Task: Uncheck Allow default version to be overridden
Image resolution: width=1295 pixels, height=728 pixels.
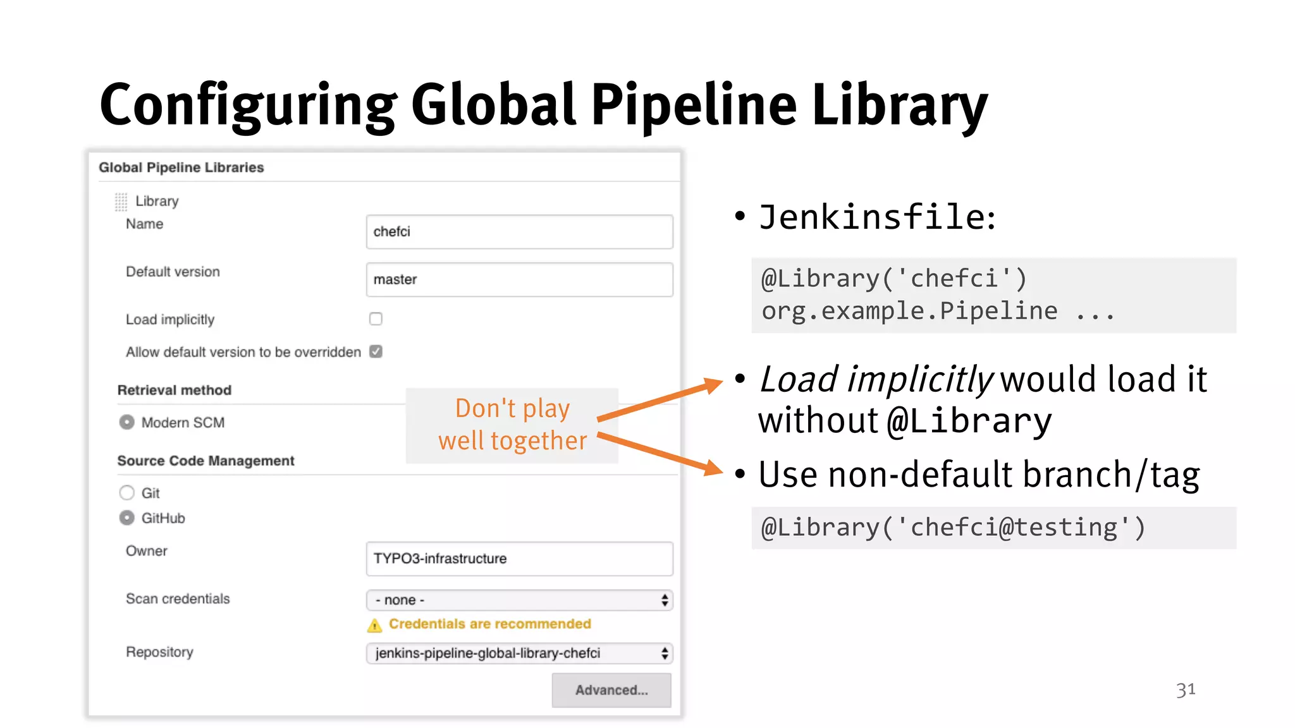Action: coord(376,351)
